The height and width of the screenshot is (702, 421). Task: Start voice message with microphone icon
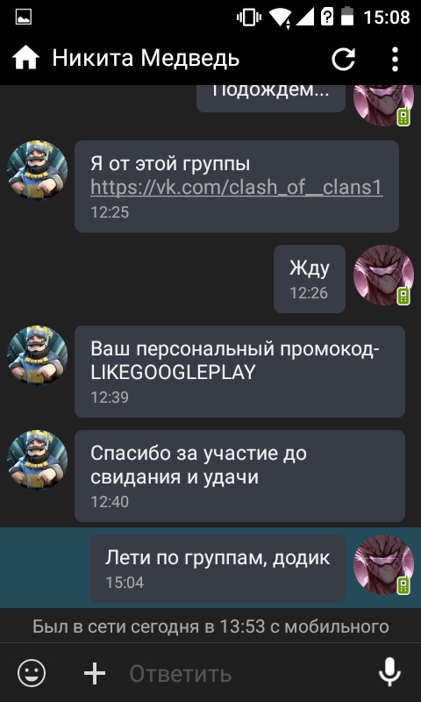(x=389, y=672)
